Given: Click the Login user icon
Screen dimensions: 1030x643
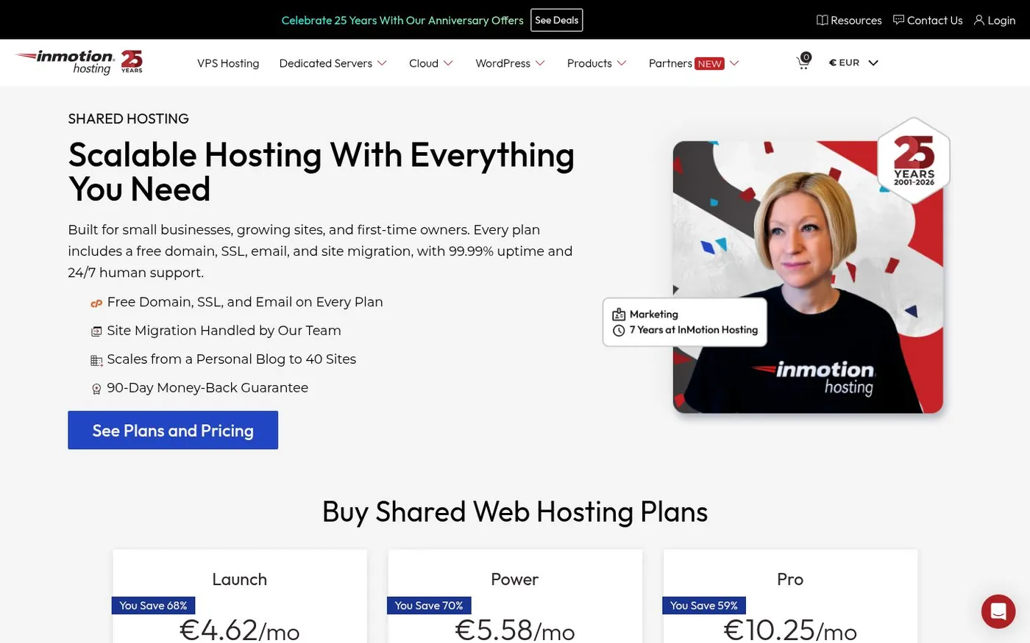Looking at the screenshot, I should pyautogui.click(x=979, y=20).
